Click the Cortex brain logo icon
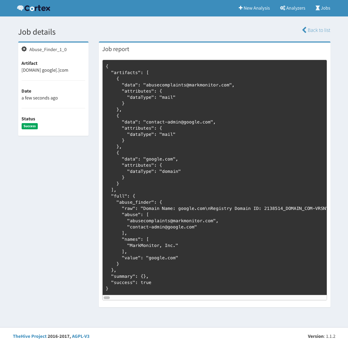Viewport: 348px width, 344px height. point(20,8)
